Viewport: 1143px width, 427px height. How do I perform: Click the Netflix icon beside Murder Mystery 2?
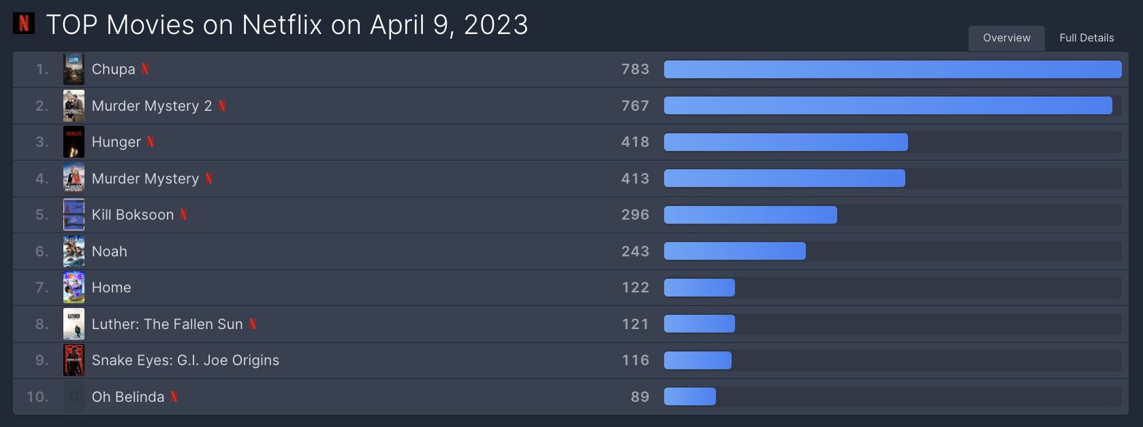point(222,106)
